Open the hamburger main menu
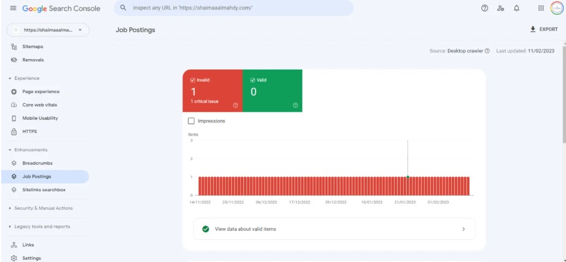The height and width of the screenshot is (262, 566). pyautogui.click(x=13, y=8)
